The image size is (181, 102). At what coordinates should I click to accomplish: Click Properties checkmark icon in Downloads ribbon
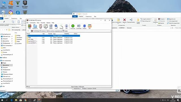coord(155,21)
